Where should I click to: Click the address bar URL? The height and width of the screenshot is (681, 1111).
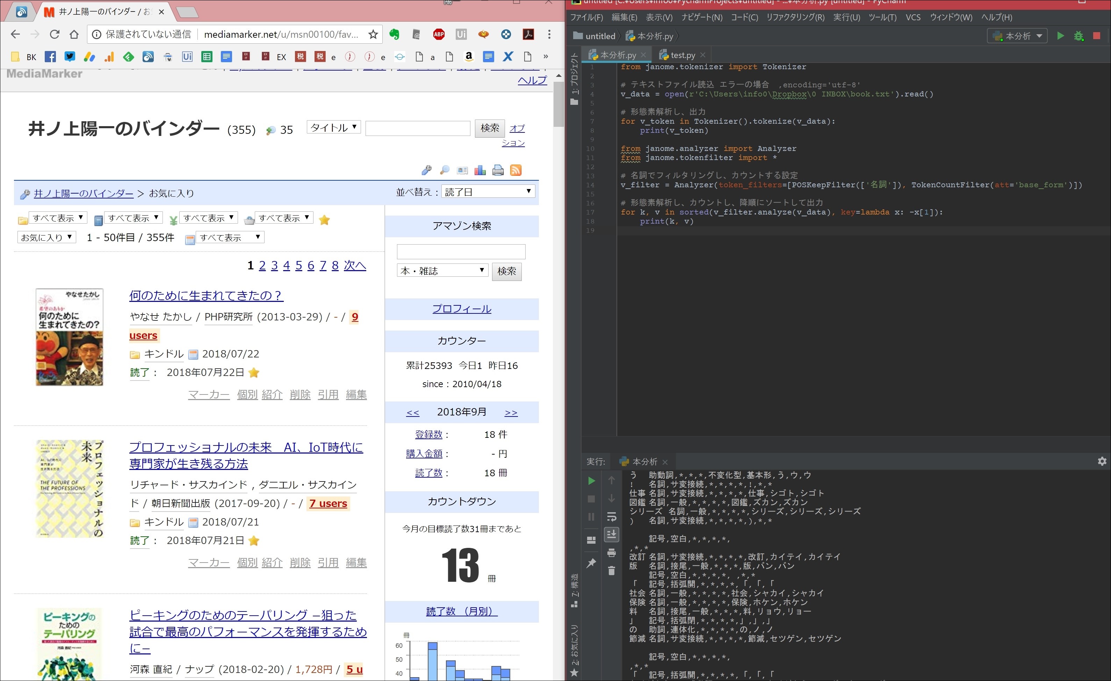point(281,34)
